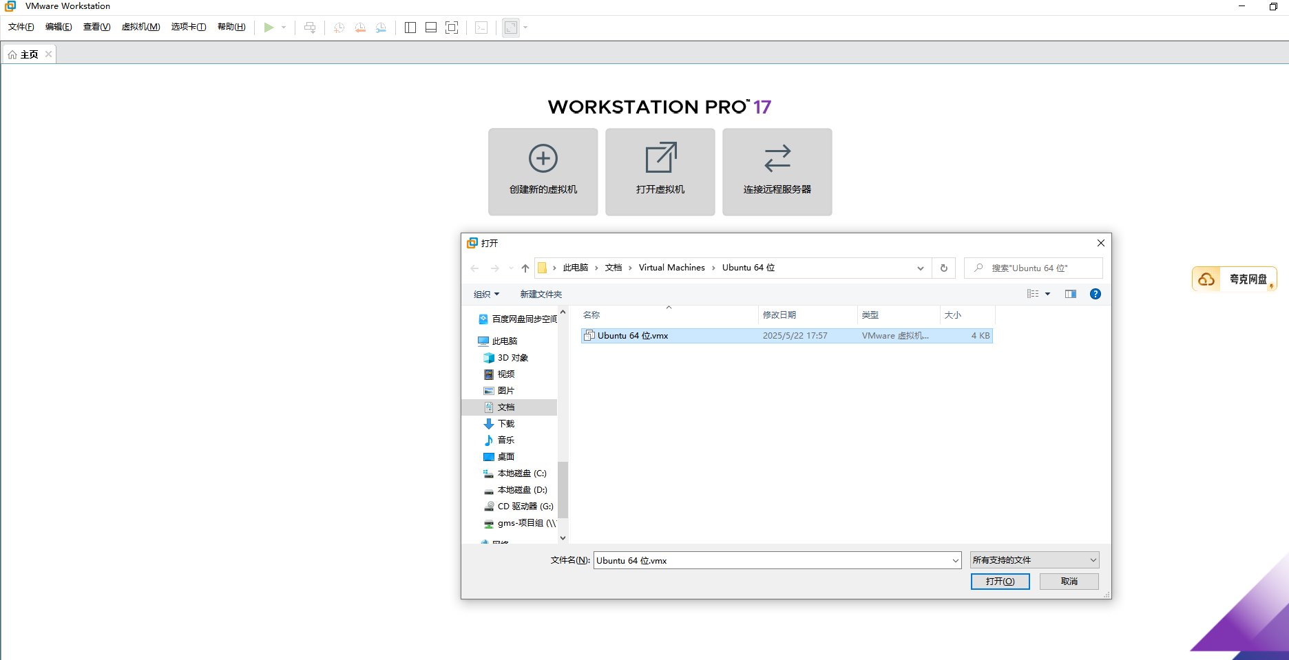Open the stretch display dropdown arrow
This screenshot has height=660, width=1289.
pos(525,28)
